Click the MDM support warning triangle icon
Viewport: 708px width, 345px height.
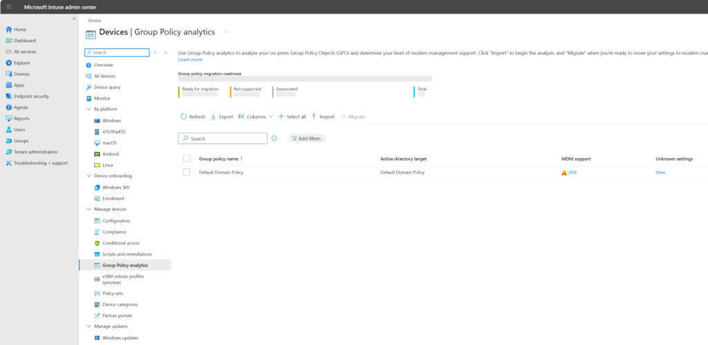click(564, 172)
